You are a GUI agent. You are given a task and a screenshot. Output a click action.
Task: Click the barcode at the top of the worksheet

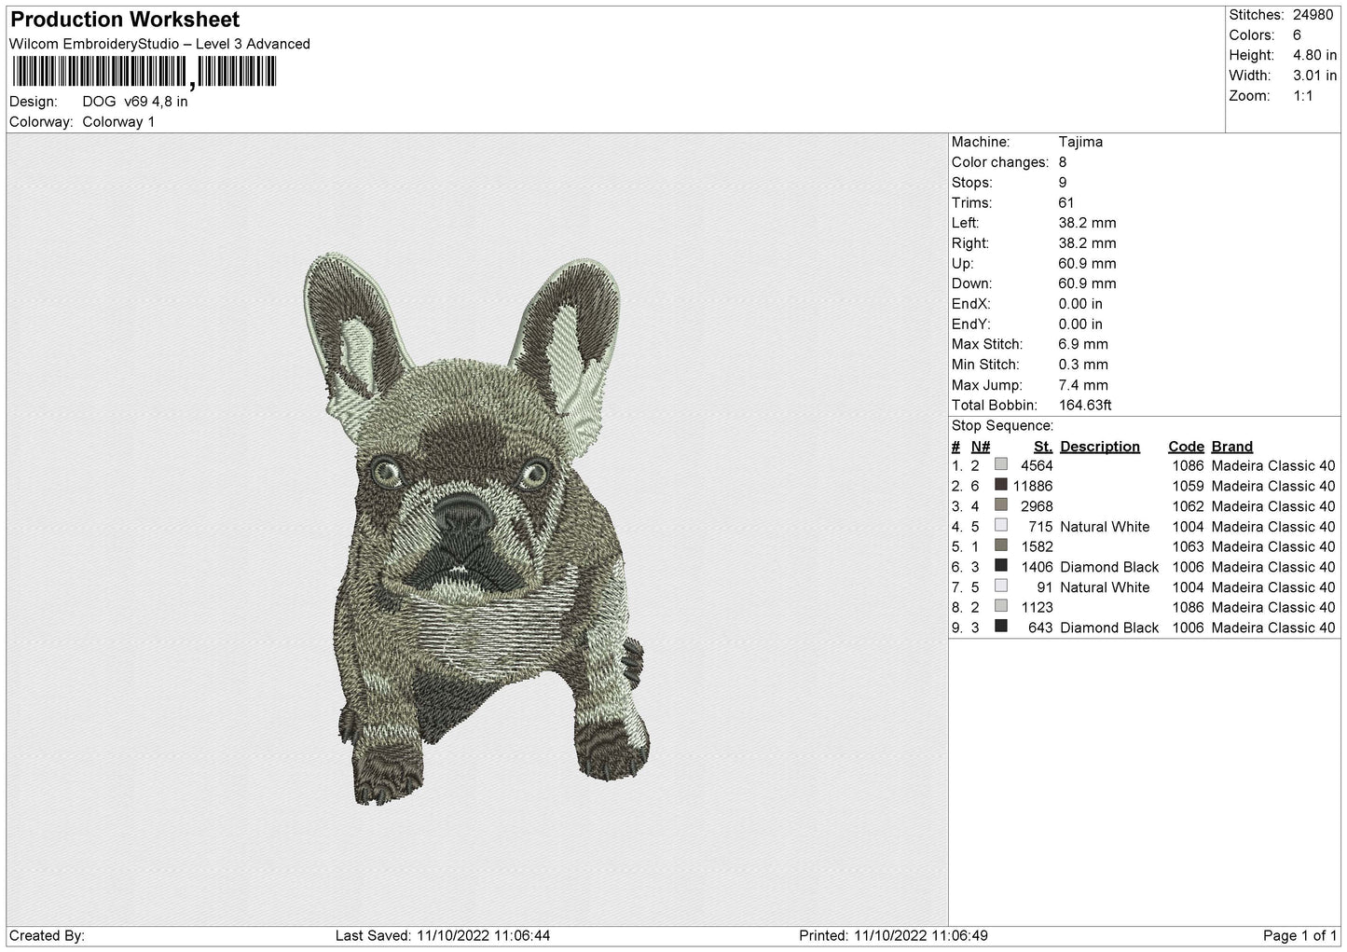[x=144, y=72]
